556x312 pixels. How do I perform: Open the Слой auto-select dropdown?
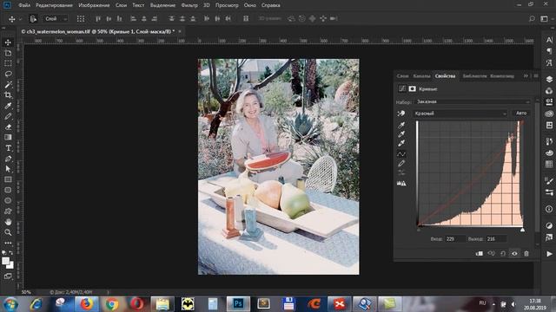pos(56,19)
